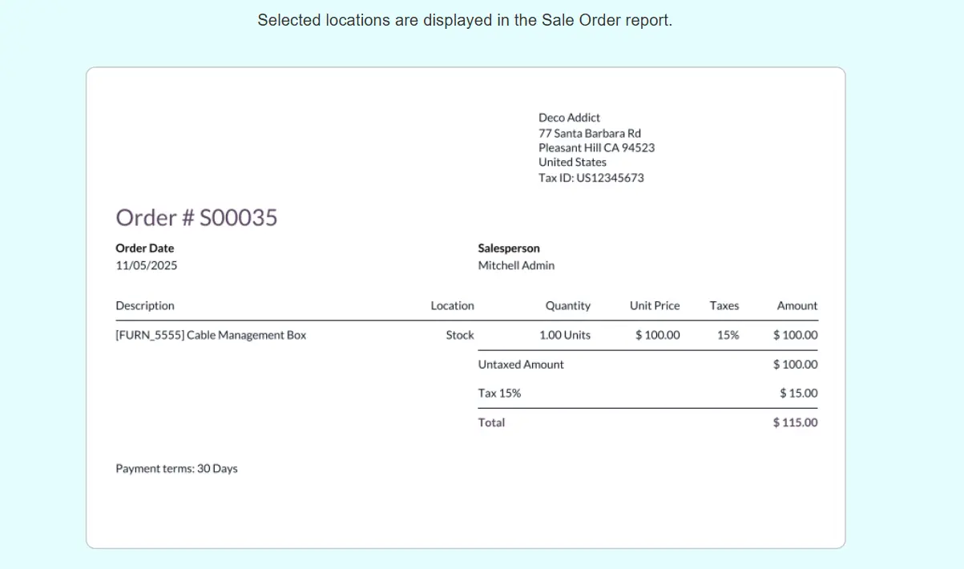Viewport: 964px width, 569px height.
Task: Click the Deco Addict company name
Action: coord(569,118)
